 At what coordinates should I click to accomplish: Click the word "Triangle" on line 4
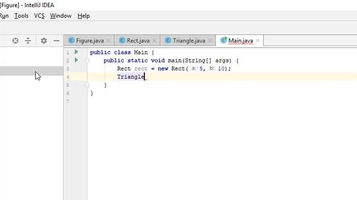(x=131, y=77)
